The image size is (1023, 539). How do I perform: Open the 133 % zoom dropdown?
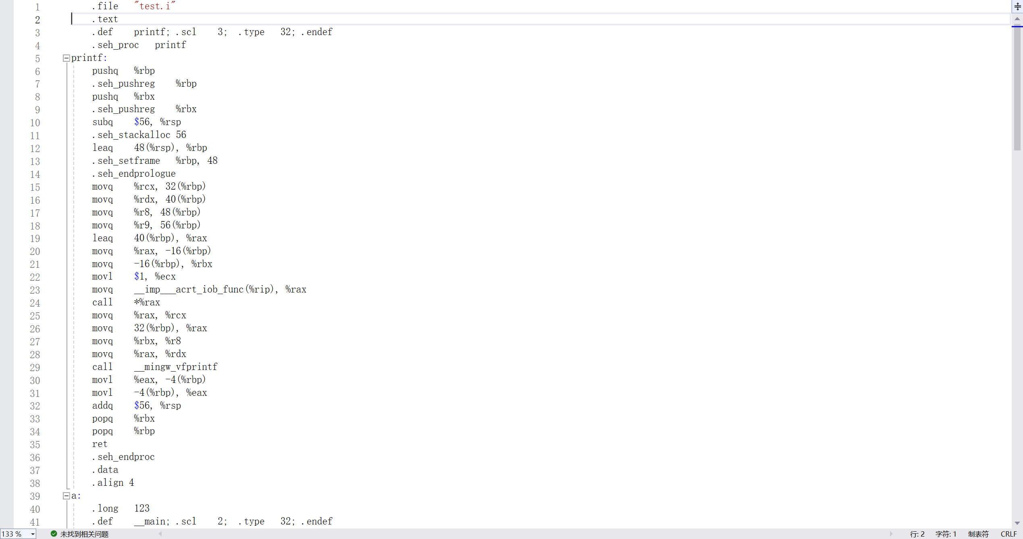[33, 534]
